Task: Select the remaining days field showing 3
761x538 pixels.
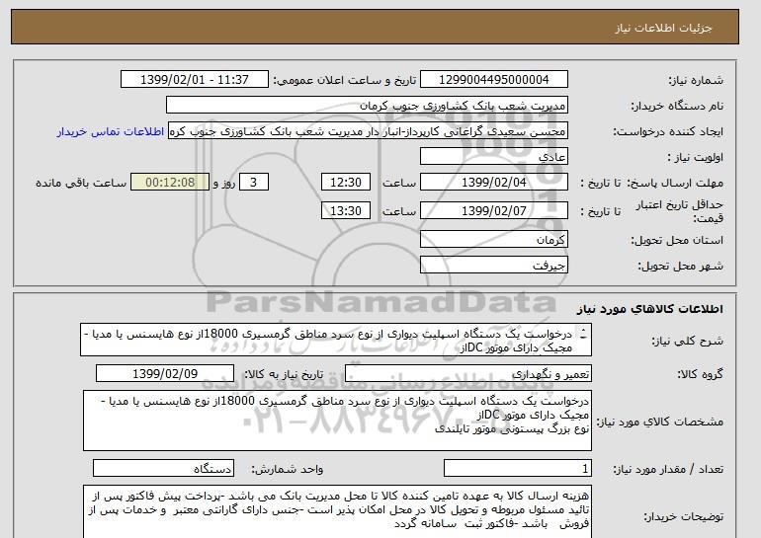Action: 253,183
